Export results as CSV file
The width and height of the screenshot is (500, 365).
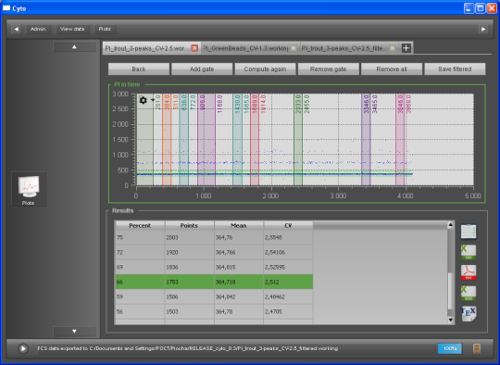click(469, 252)
